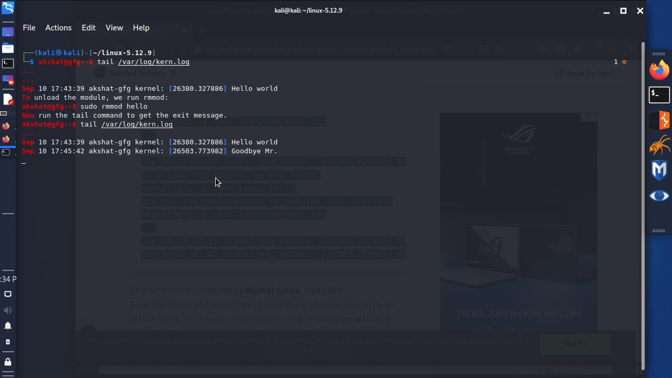Open the View menu
This screenshot has height=378, width=672.
point(114,28)
